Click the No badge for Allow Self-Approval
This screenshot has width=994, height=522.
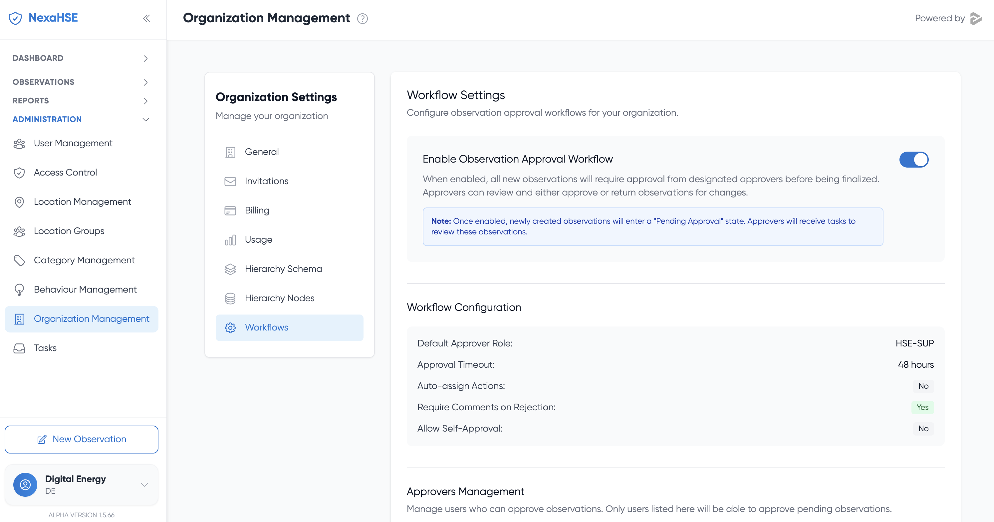tap(923, 429)
